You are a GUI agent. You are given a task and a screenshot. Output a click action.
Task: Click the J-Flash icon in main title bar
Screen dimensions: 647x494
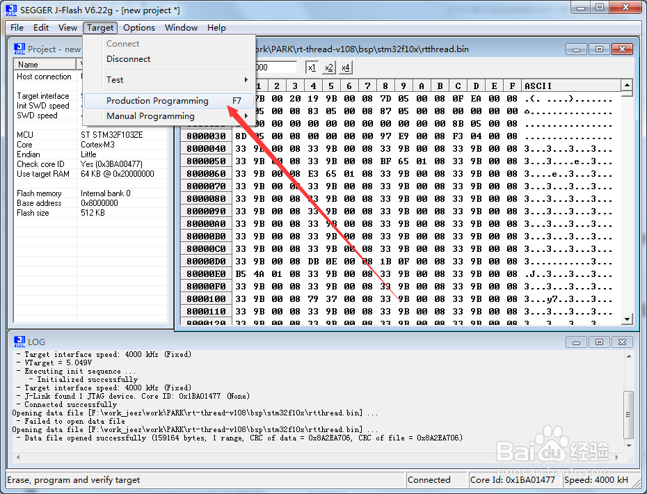[11, 10]
